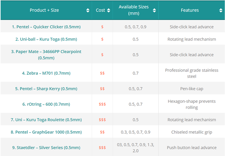The image size is (225, 156).
Task: Select '0.5, 0.7' sizes in rOtring 600 row
Action: (136, 104)
